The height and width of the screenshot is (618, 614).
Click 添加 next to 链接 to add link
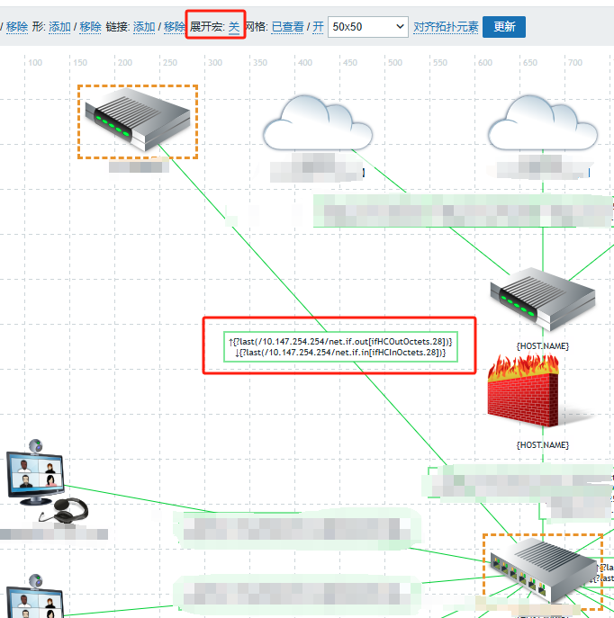pos(144,27)
